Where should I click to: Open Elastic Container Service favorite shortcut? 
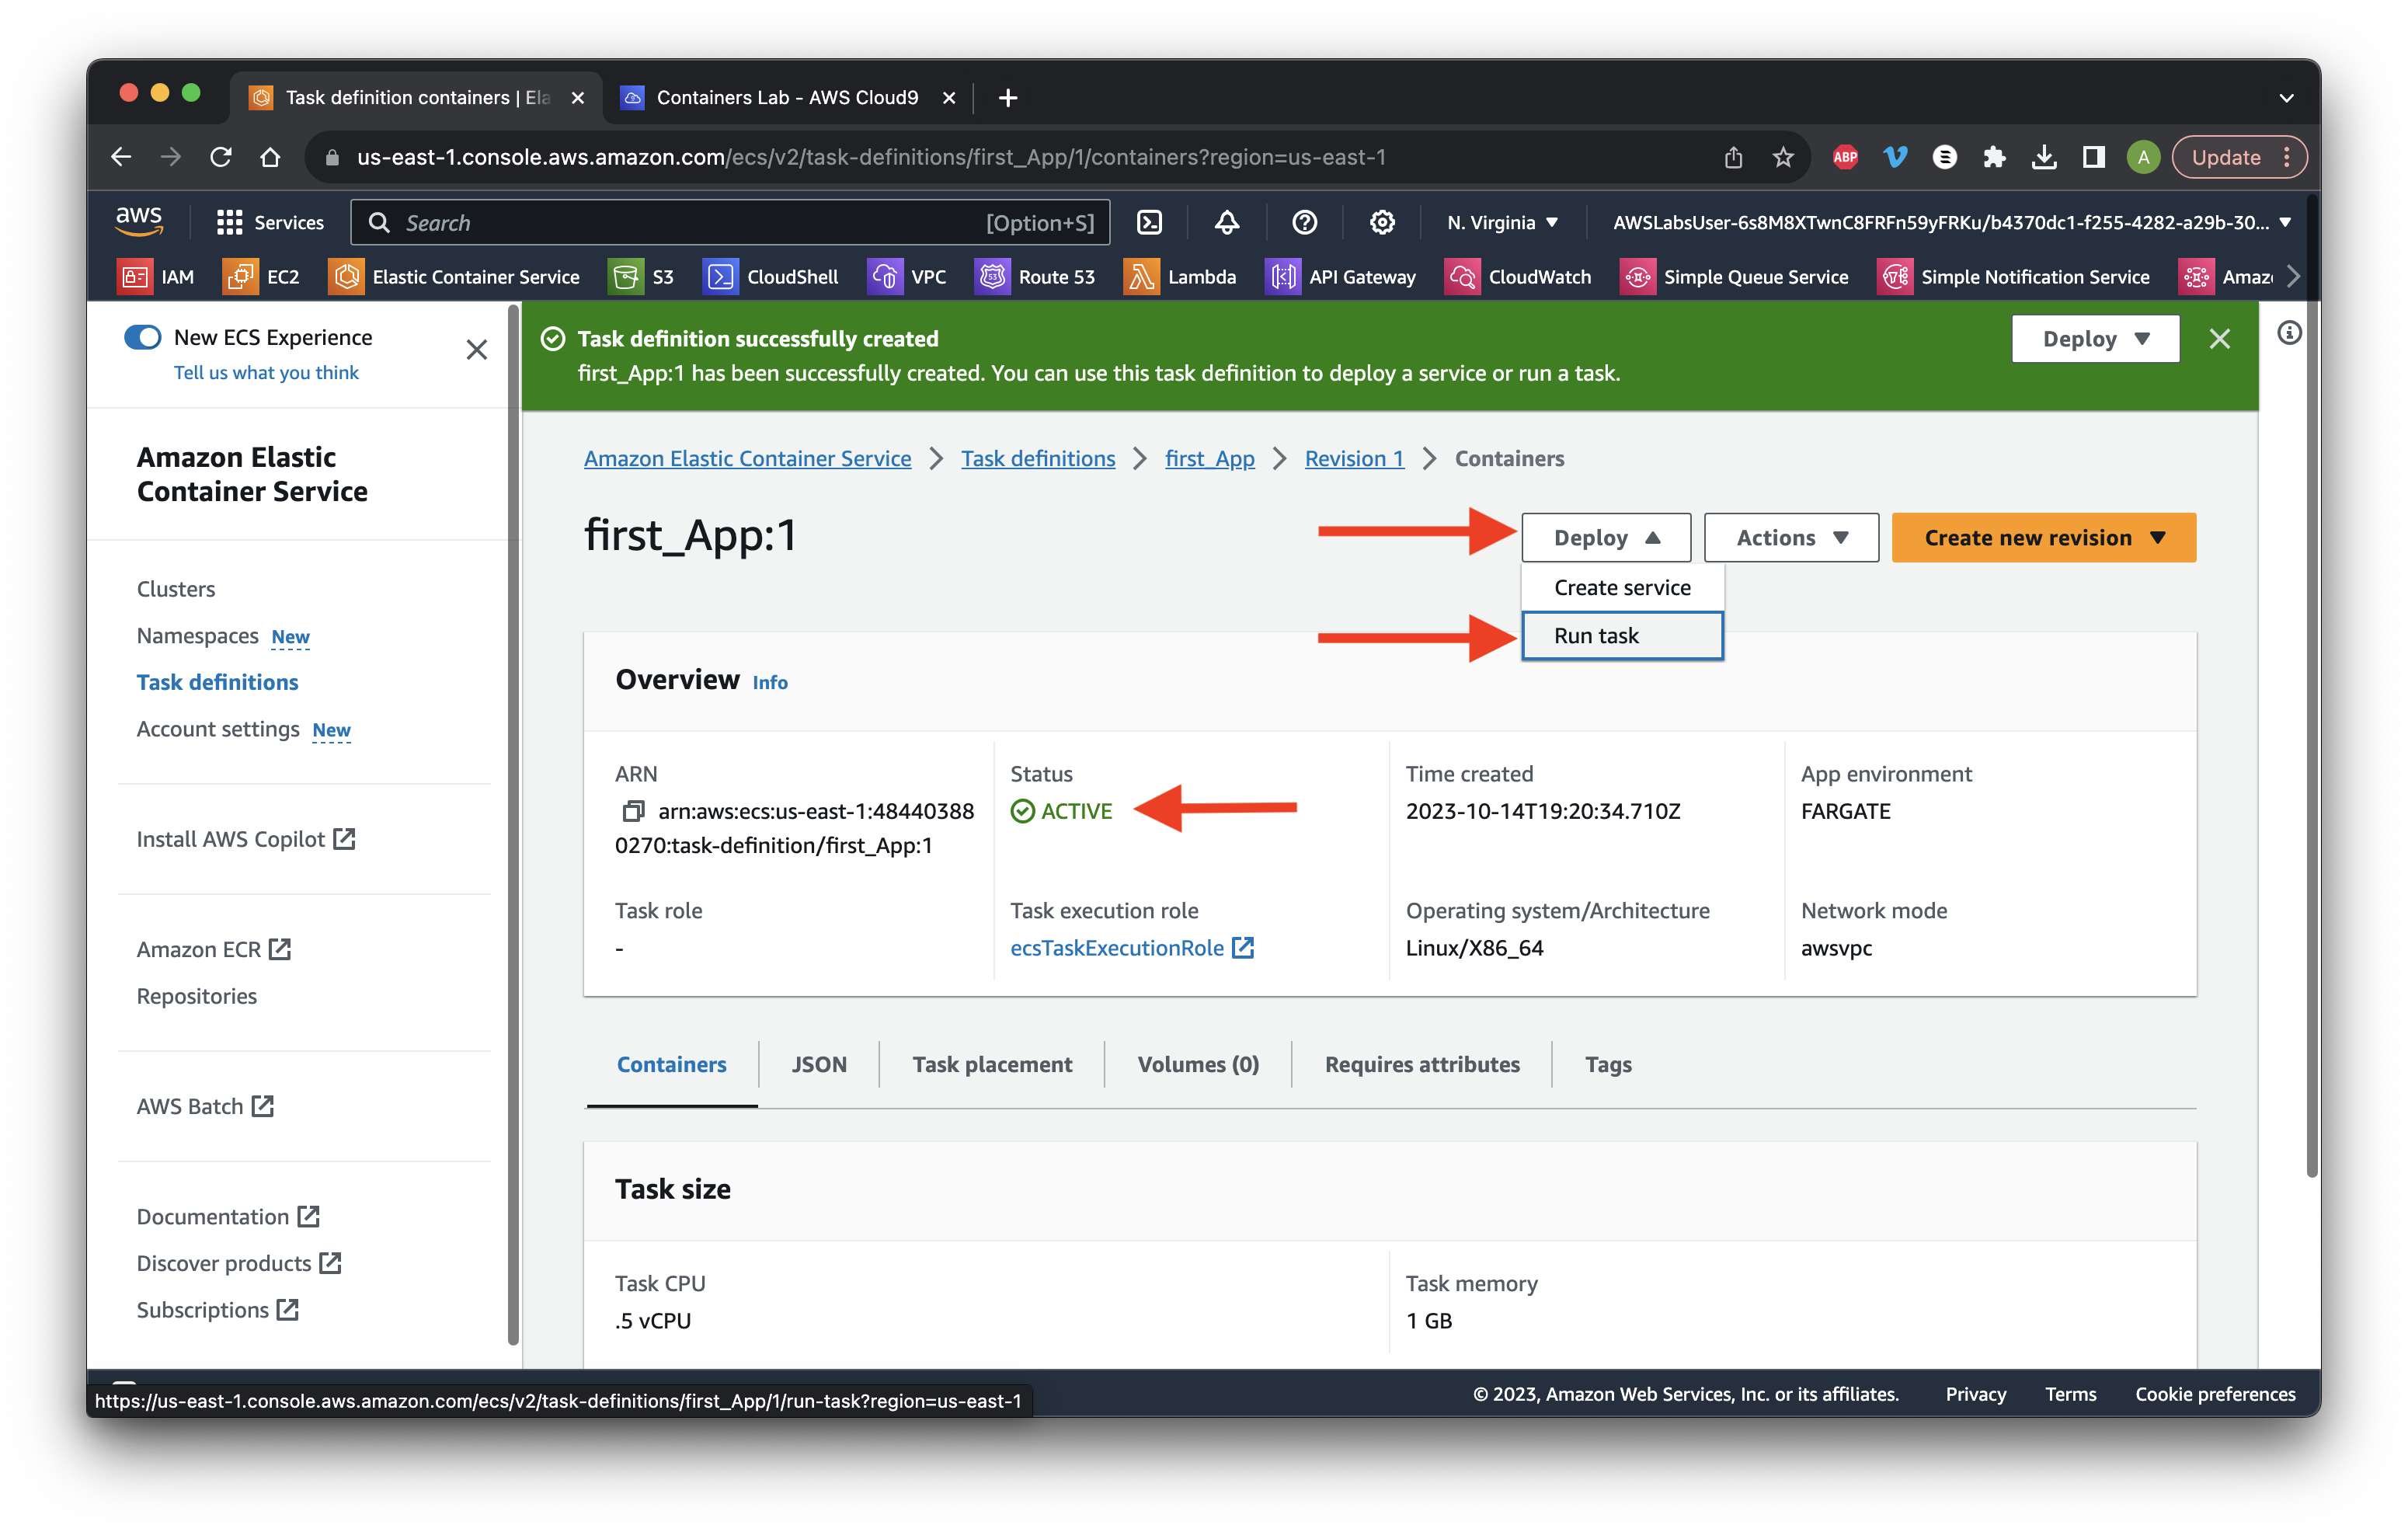(x=455, y=277)
